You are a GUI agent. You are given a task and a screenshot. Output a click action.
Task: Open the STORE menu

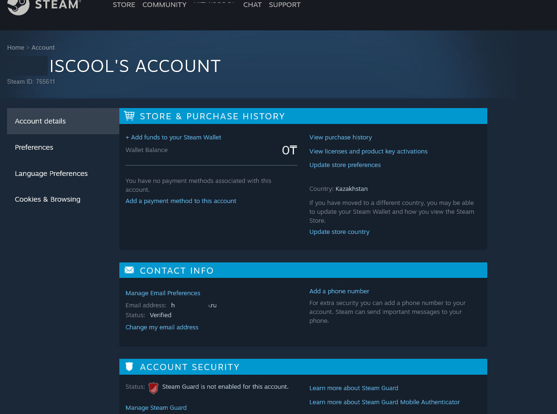(x=124, y=5)
